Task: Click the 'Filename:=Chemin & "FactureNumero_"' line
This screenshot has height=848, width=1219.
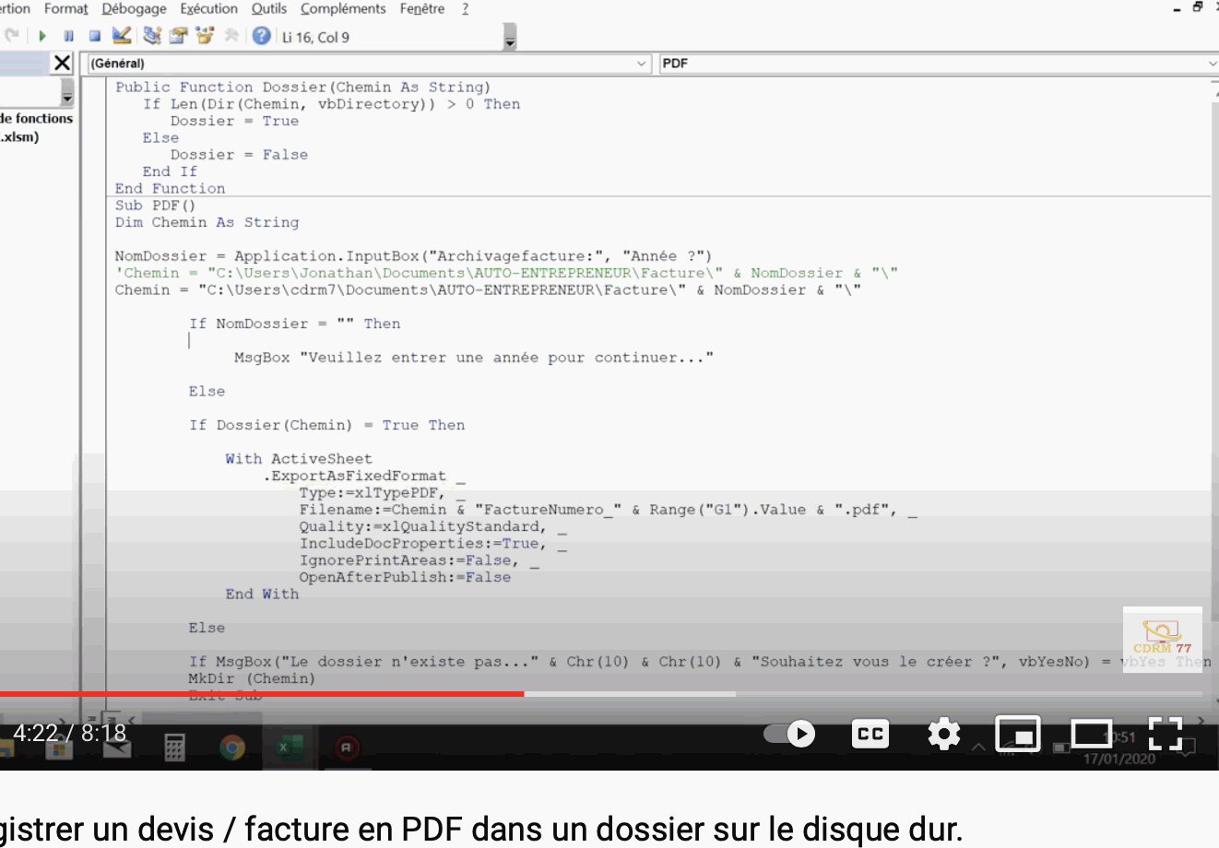Action: (x=608, y=510)
